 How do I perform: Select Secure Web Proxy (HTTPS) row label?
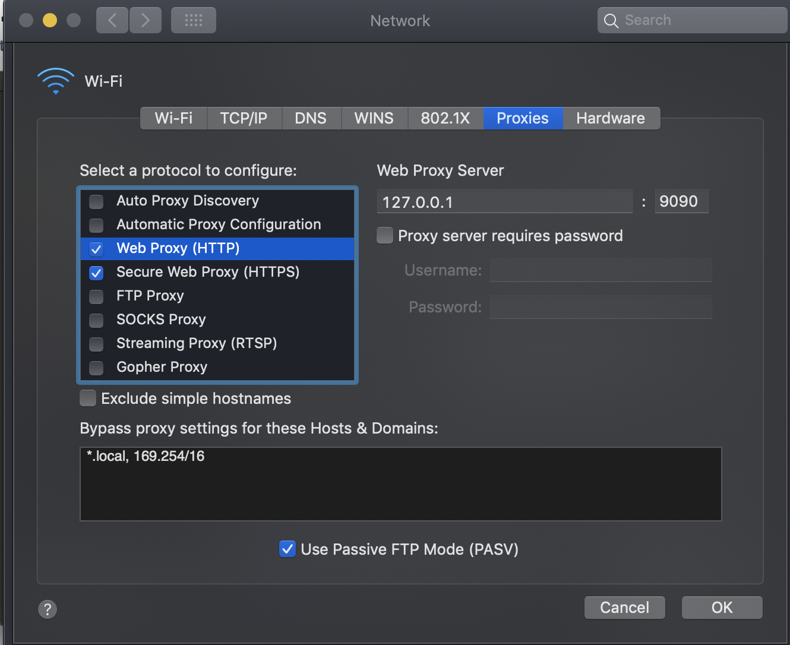pos(208,272)
